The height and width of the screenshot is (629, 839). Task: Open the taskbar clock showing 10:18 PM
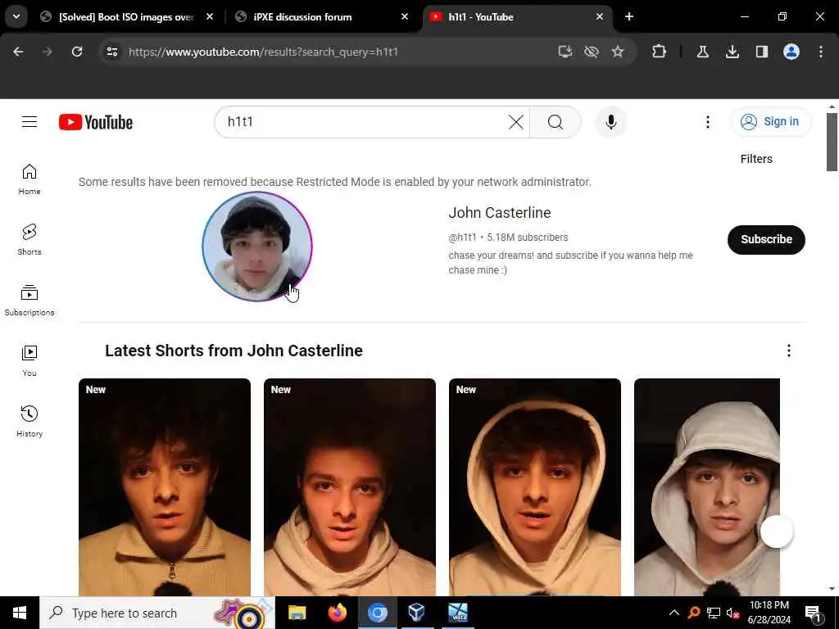tap(769, 613)
